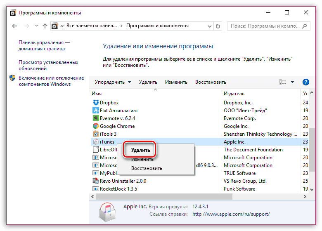
Task: Open Windows features on/off link
Action: coord(51,81)
